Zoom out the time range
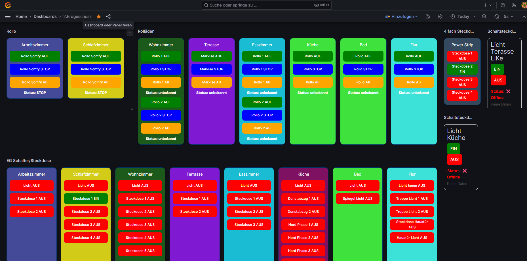Image resolution: width=527 pixels, height=261 pixels. 484,16
